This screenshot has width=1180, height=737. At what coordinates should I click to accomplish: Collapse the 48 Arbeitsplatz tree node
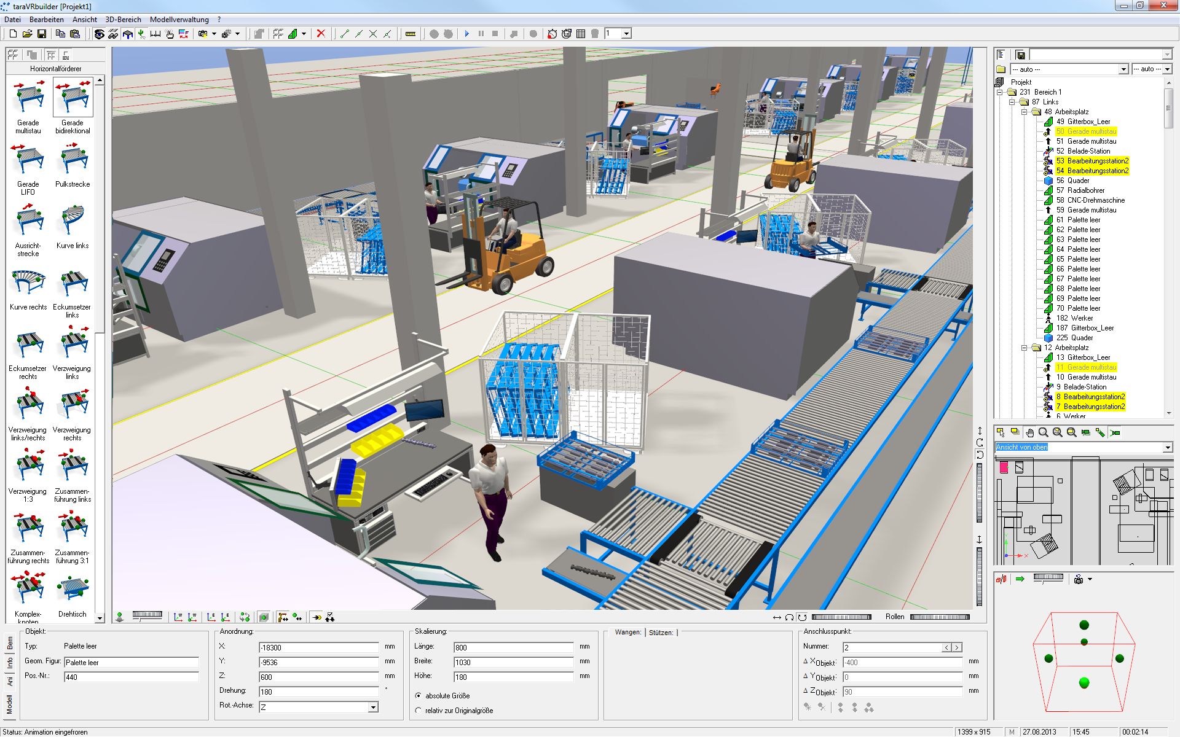(1025, 112)
